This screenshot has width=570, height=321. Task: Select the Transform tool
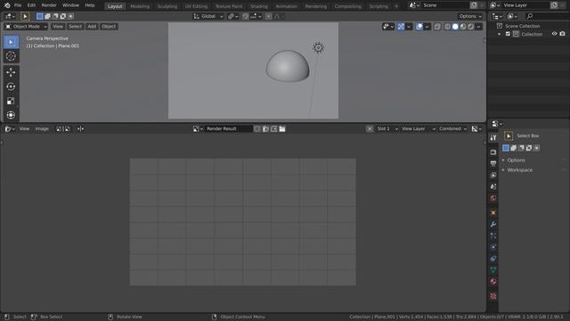(x=11, y=115)
